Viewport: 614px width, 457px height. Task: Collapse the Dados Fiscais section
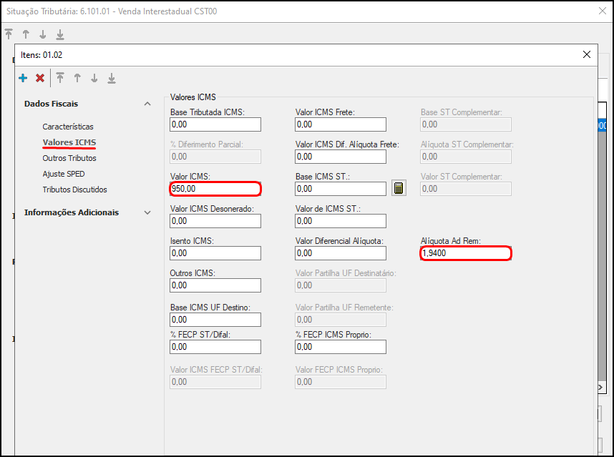click(x=147, y=104)
